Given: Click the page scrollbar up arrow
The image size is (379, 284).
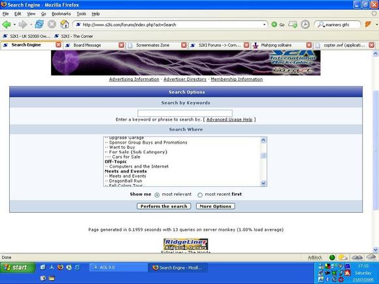Looking at the screenshot, I should [375, 54].
